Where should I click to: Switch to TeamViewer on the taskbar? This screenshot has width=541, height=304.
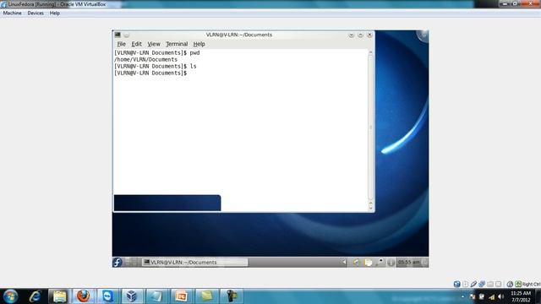coord(107,296)
